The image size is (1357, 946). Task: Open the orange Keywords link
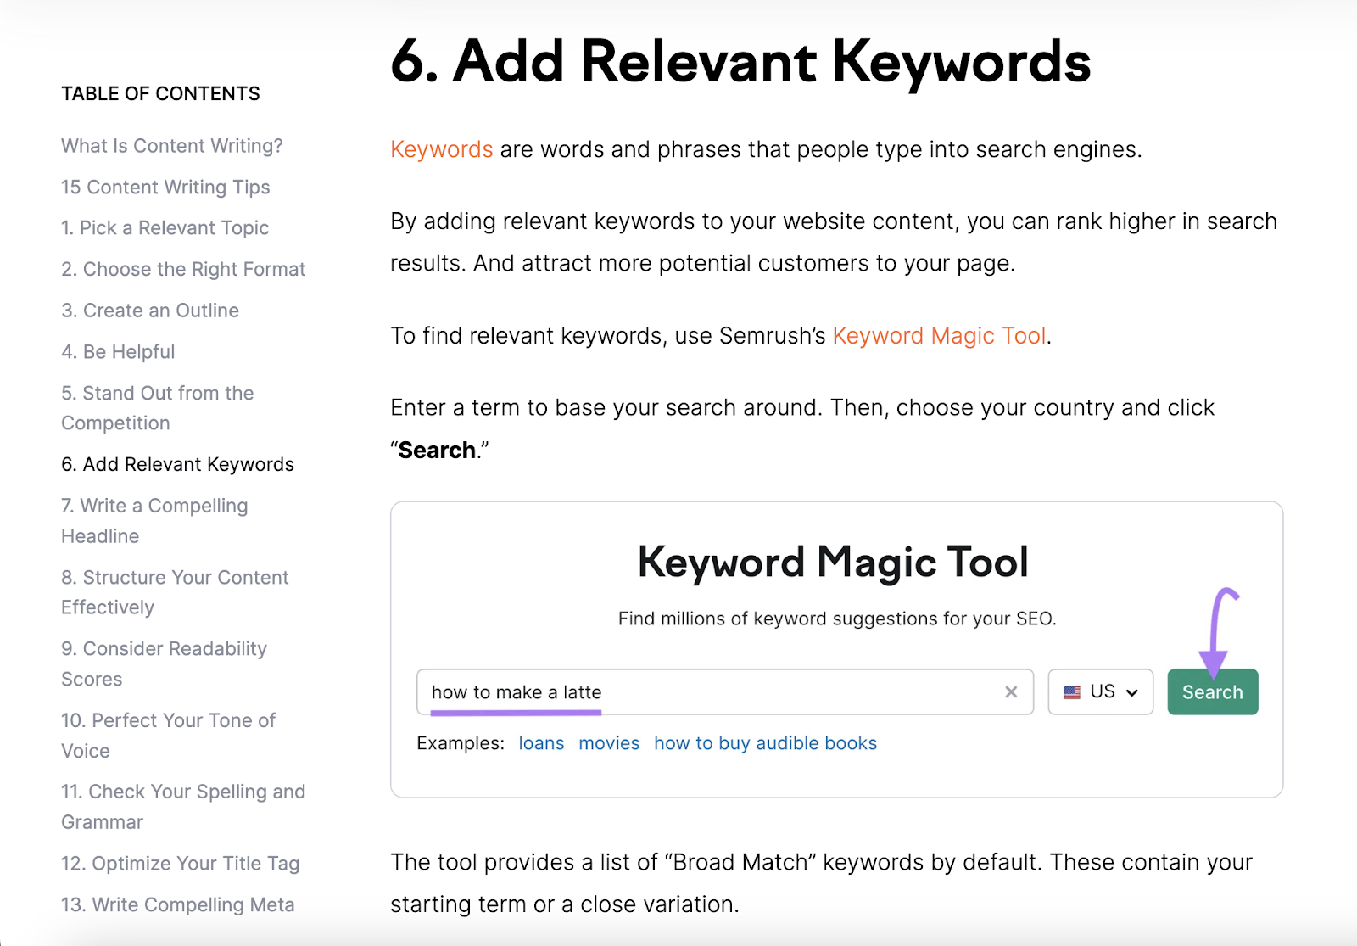pyautogui.click(x=441, y=149)
